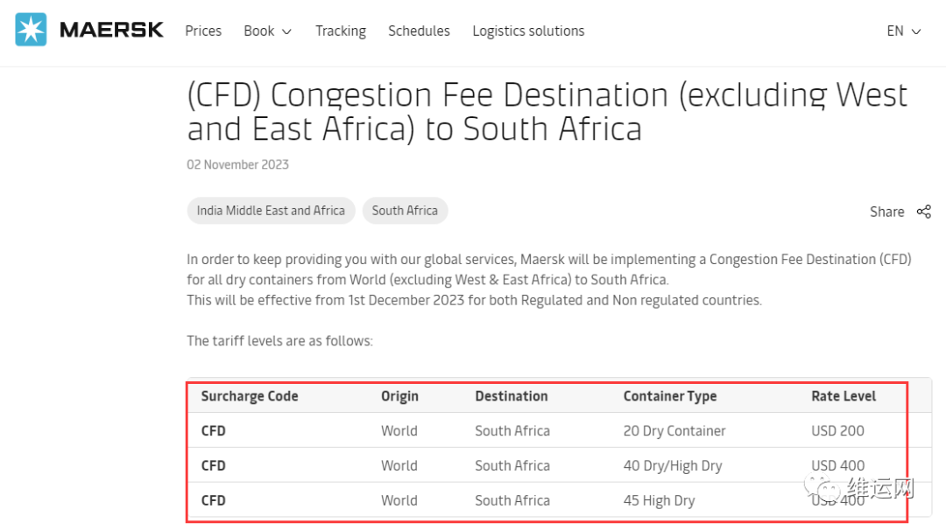The width and height of the screenshot is (946, 530).
Task: Click the Destination column header
Action: [x=512, y=396]
